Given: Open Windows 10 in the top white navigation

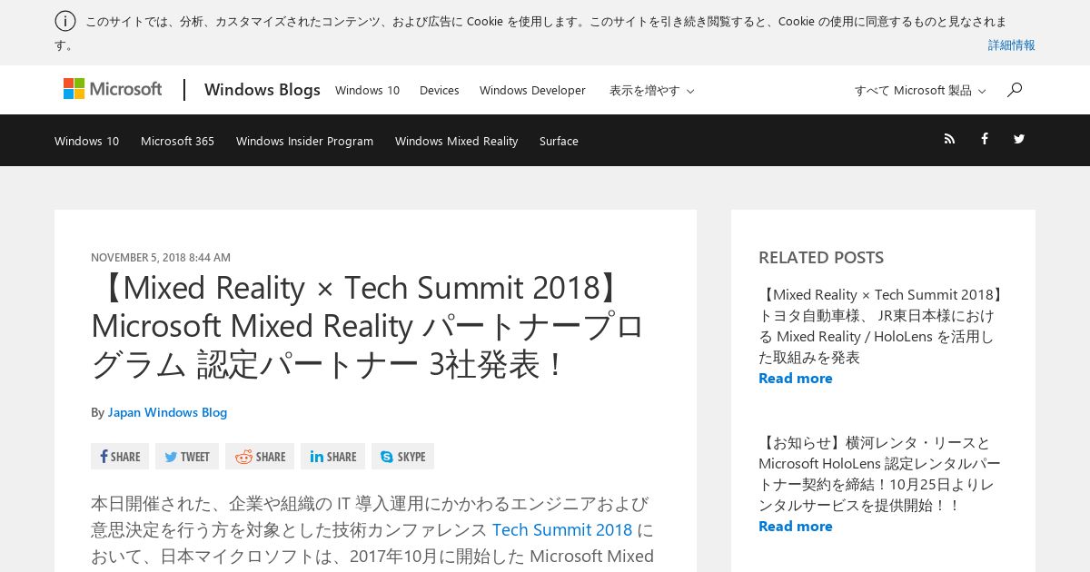Looking at the screenshot, I should (x=367, y=91).
